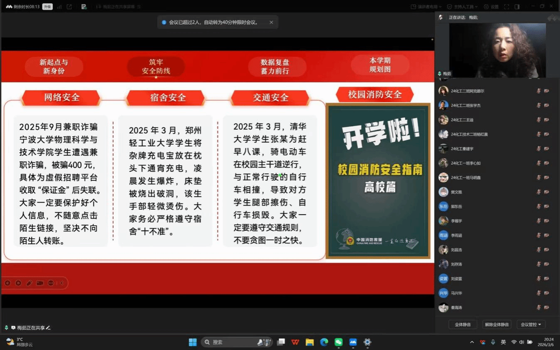The width and height of the screenshot is (560, 350).
Task: Select the pen annotation tool on slide
Action: (29, 283)
